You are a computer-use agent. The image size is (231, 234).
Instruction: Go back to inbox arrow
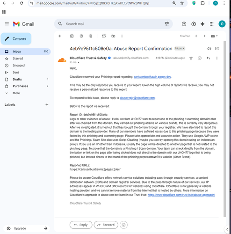click(x=60, y=36)
